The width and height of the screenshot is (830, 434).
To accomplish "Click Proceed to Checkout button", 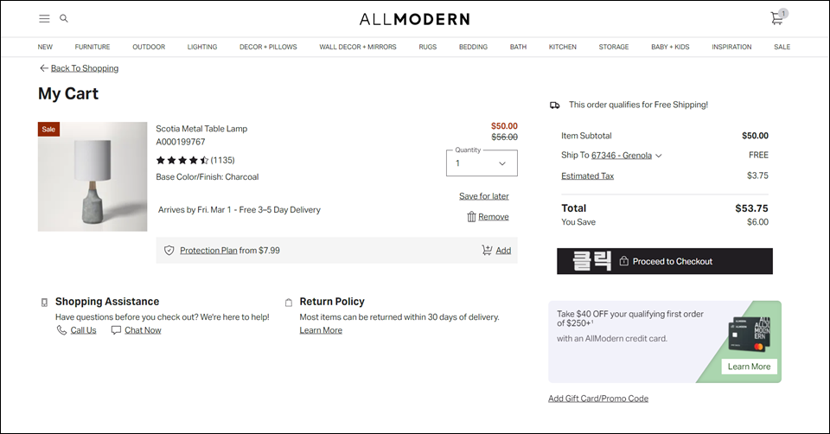I will point(665,261).
